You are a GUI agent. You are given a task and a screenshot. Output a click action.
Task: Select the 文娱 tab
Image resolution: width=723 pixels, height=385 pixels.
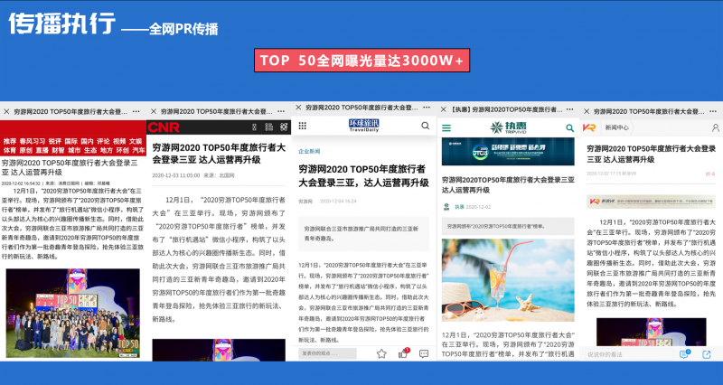[x=136, y=141]
